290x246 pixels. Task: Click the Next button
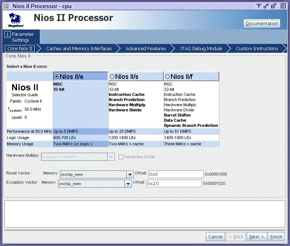click(x=257, y=236)
